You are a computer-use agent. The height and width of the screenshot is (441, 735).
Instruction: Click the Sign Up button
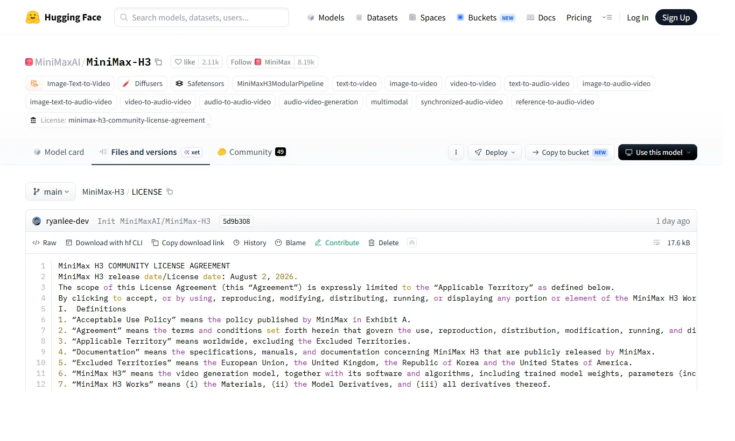click(x=676, y=17)
